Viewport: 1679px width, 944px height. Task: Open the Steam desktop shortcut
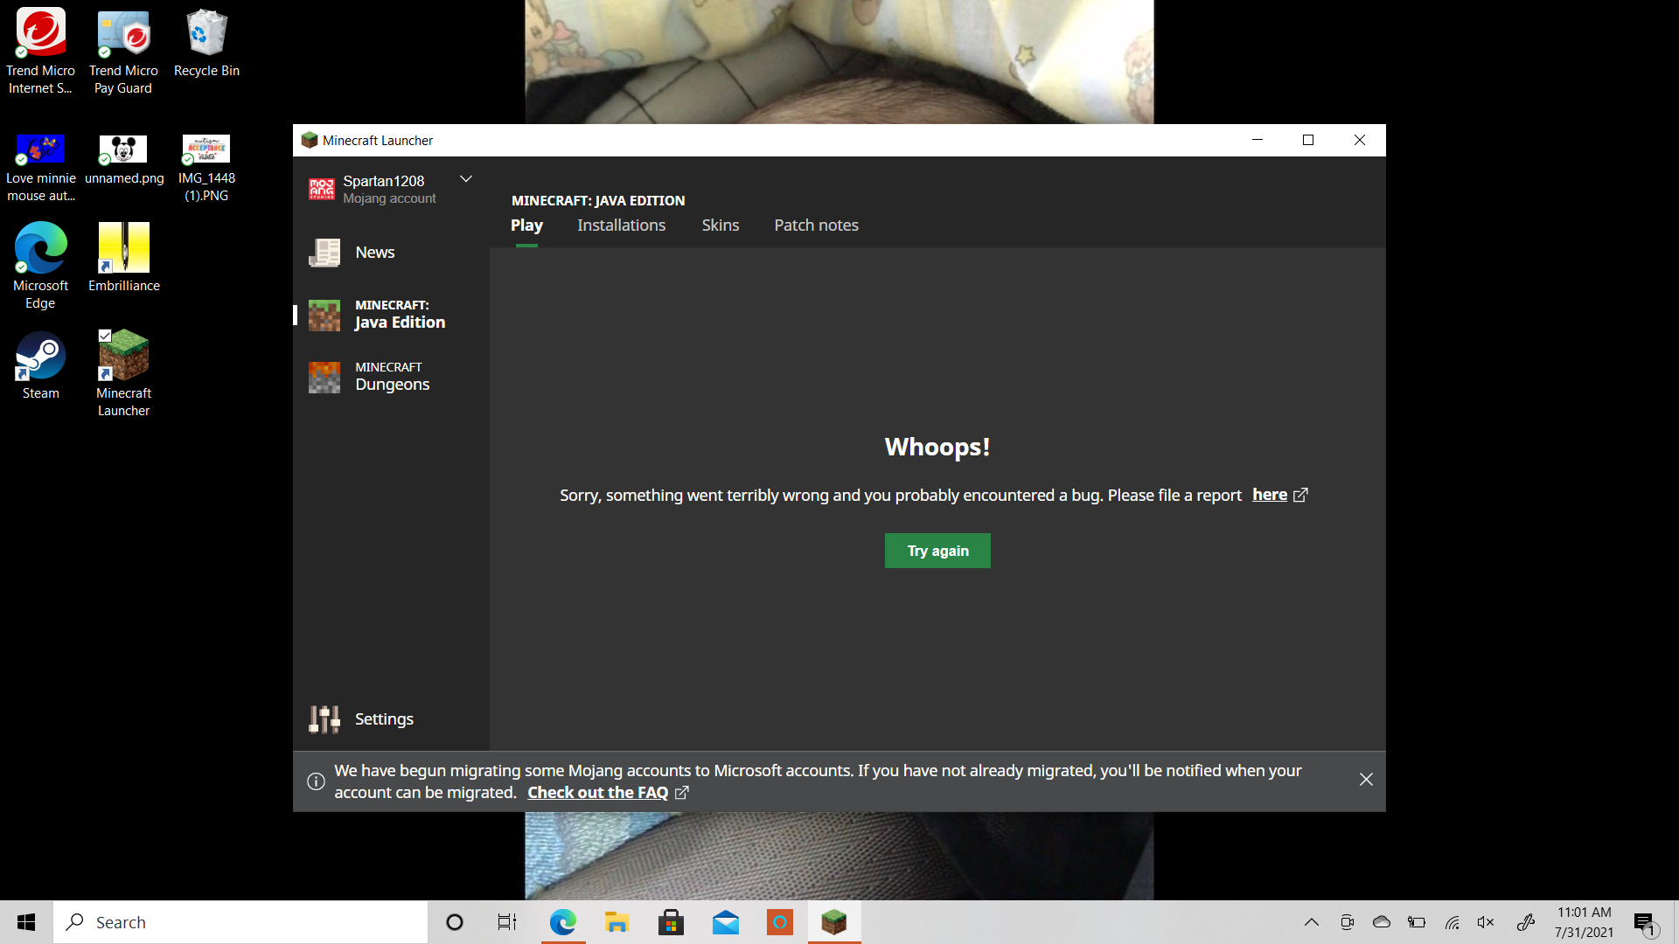click(40, 365)
